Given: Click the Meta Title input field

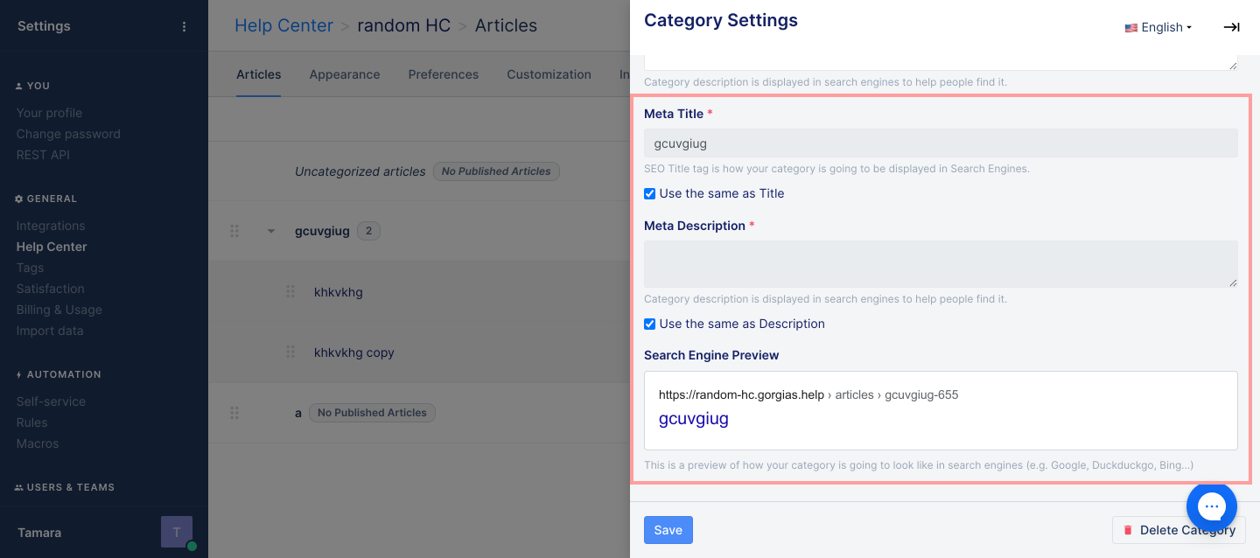Looking at the screenshot, I should [x=940, y=143].
